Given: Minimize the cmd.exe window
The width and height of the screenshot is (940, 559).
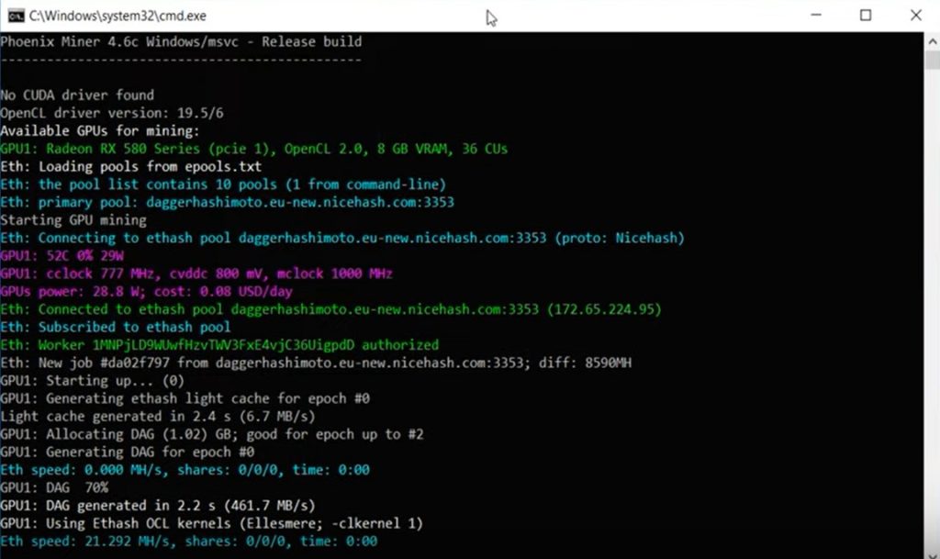Looking at the screenshot, I should [x=816, y=15].
